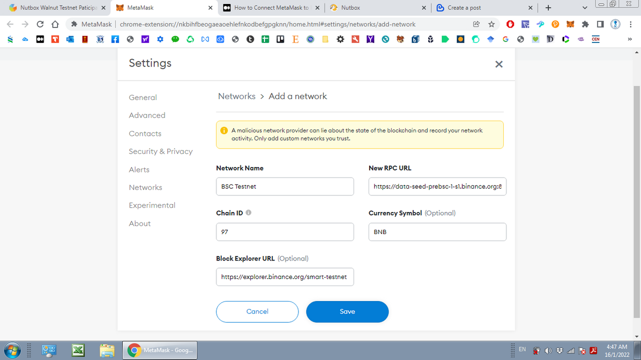Image resolution: width=641 pixels, height=360 pixels.
Task: Open the green WeChat bubble bookmark
Action: coord(175,39)
